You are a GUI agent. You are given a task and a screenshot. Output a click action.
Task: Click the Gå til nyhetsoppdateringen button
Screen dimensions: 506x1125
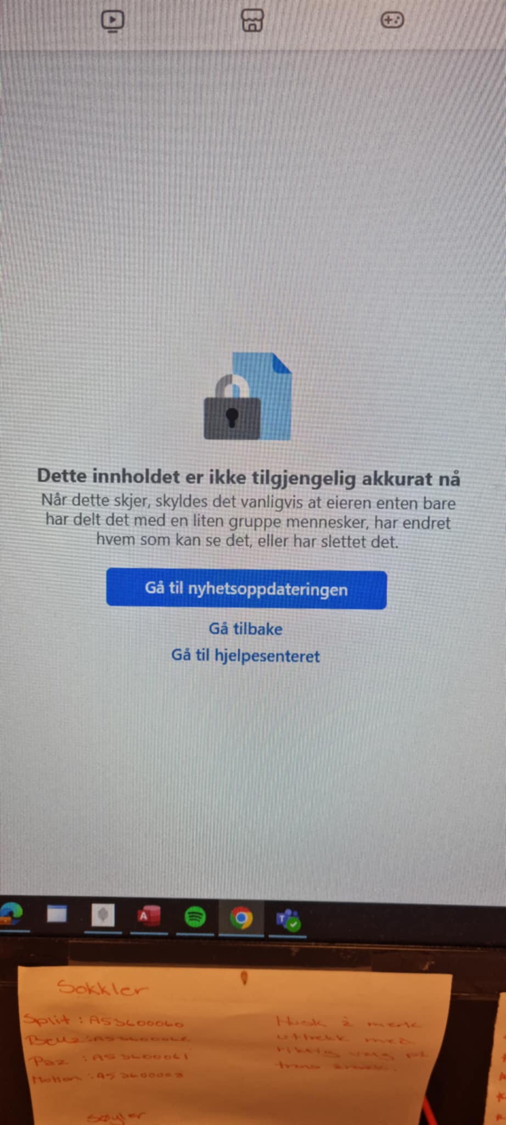(246, 588)
